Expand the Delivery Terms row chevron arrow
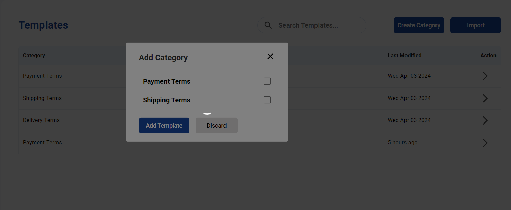This screenshot has height=210, width=511. coord(485,120)
